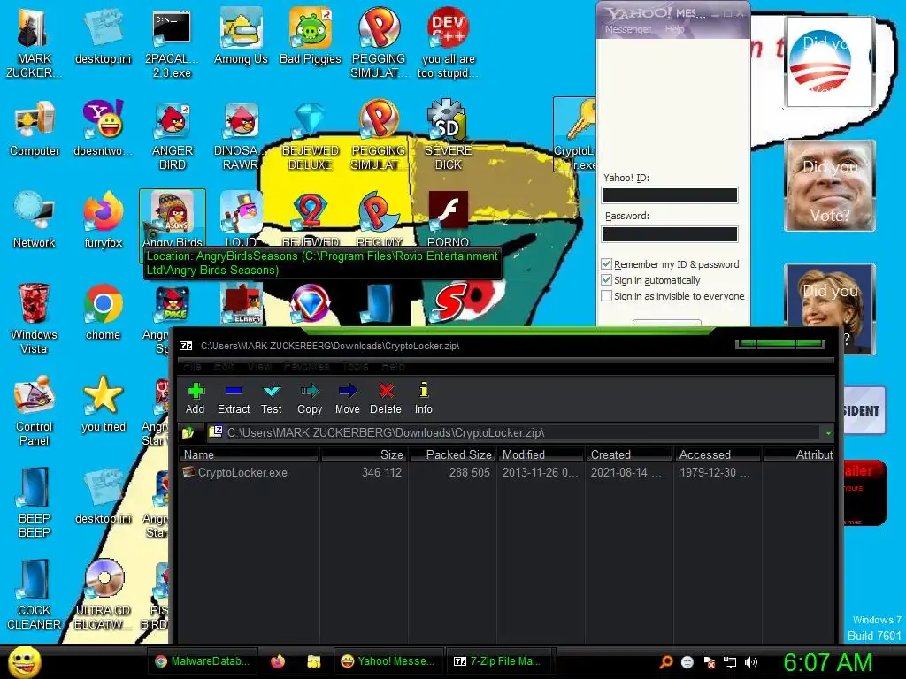The height and width of the screenshot is (679, 906).
Task: Select the MARK ZUCKER... user folder icon
Action: [34, 43]
